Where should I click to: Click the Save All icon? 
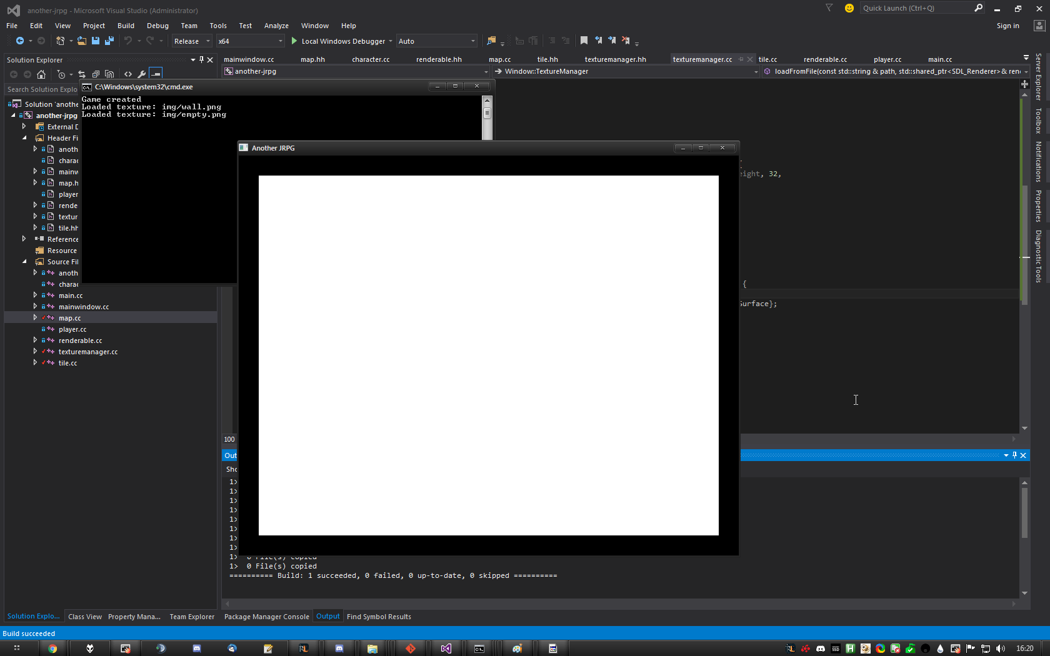(109, 41)
